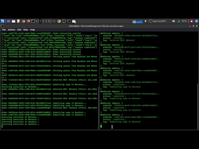This screenshot has height=149, width=199.
Task: Open the terminal emulator launcher
Action: [33, 21]
